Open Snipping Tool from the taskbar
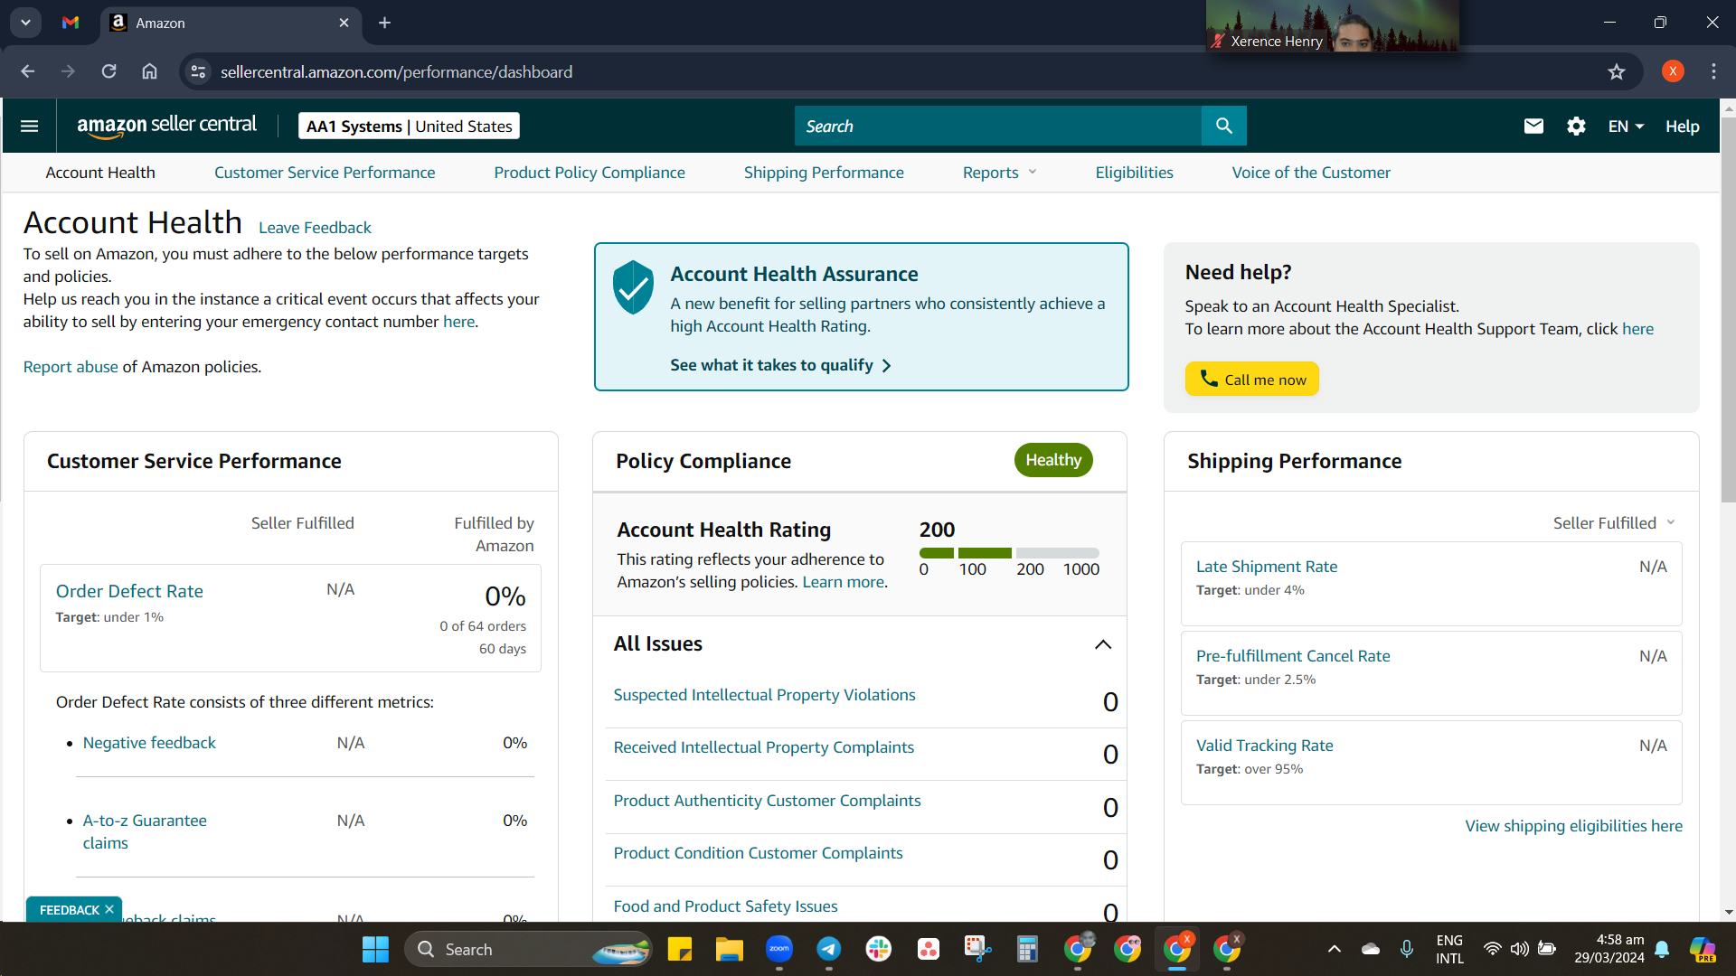Viewport: 1736px width, 976px height. pyautogui.click(x=977, y=949)
